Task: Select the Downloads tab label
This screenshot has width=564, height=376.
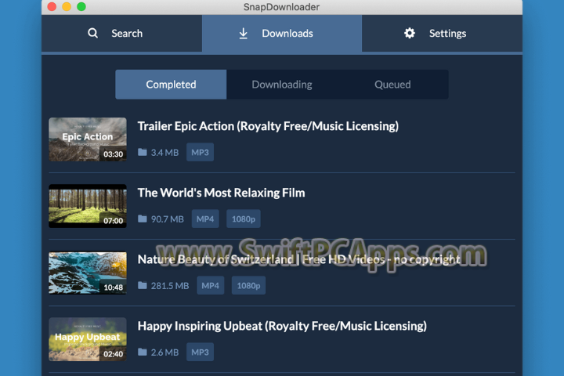Action: 287,34
